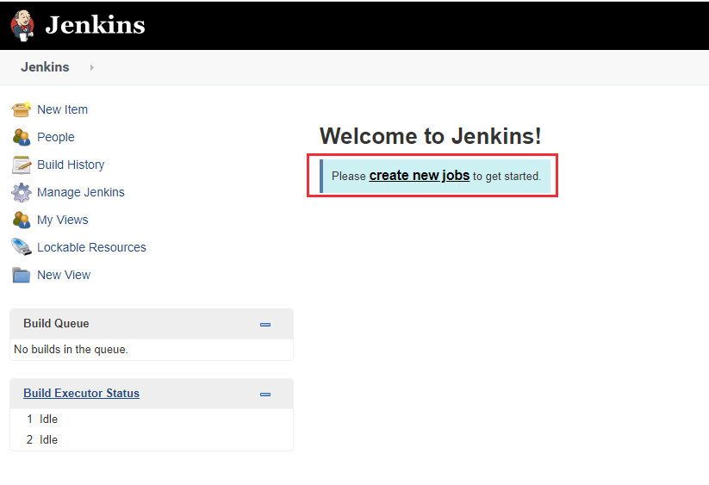Click the Welcome to Jenkins! heading
Viewport: 709px width, 485px height.
(430, 136)
